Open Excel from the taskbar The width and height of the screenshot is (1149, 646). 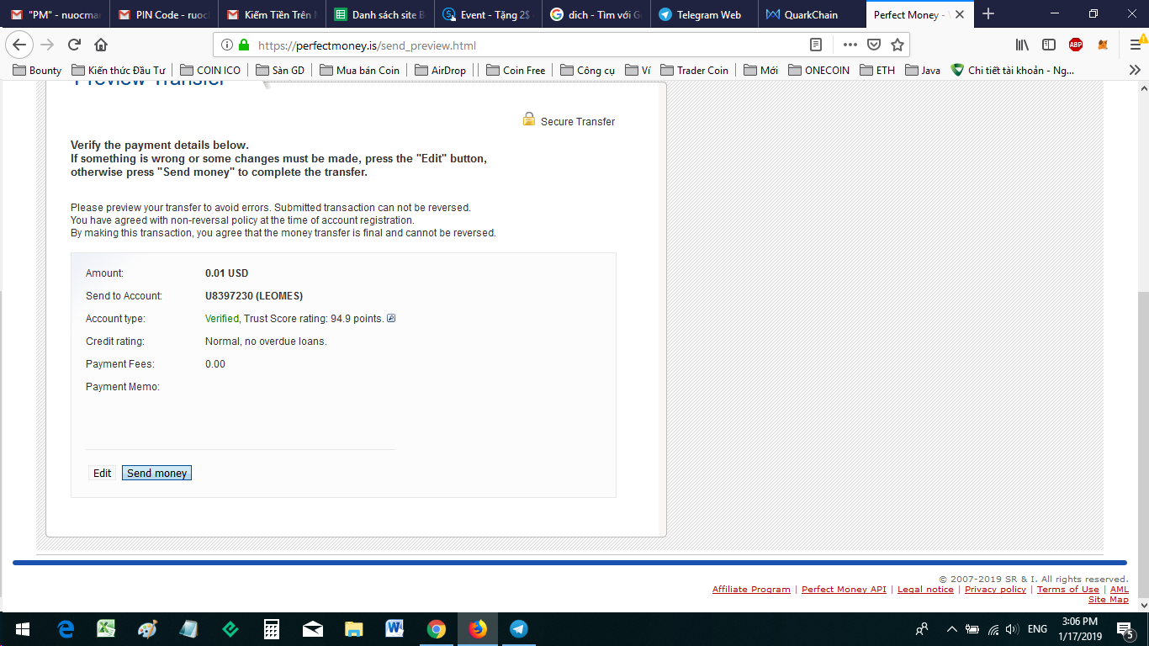coord(106,629)
